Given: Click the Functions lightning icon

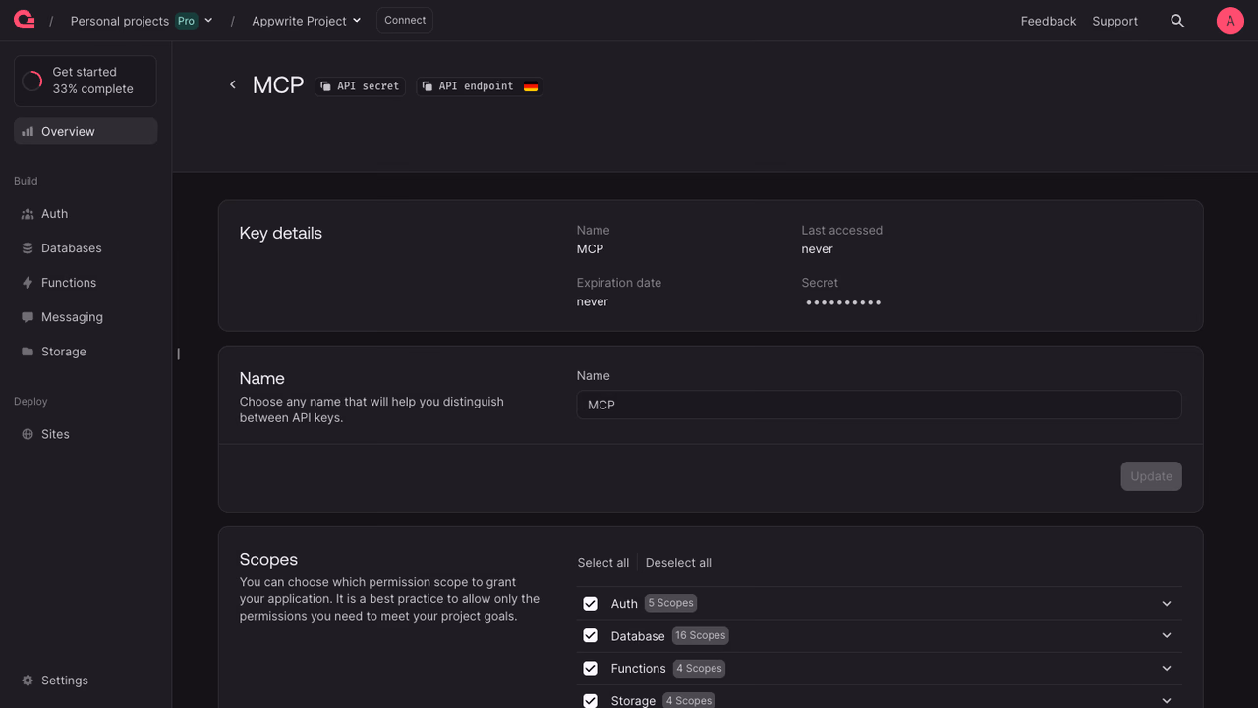Looking at the screenshot, I should click(x=28, y=283).
